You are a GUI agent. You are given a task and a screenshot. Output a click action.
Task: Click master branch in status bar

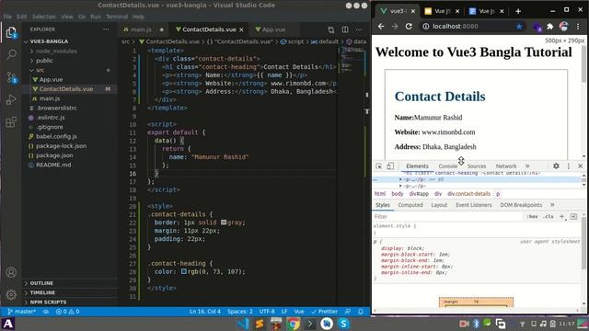point(22,312)
